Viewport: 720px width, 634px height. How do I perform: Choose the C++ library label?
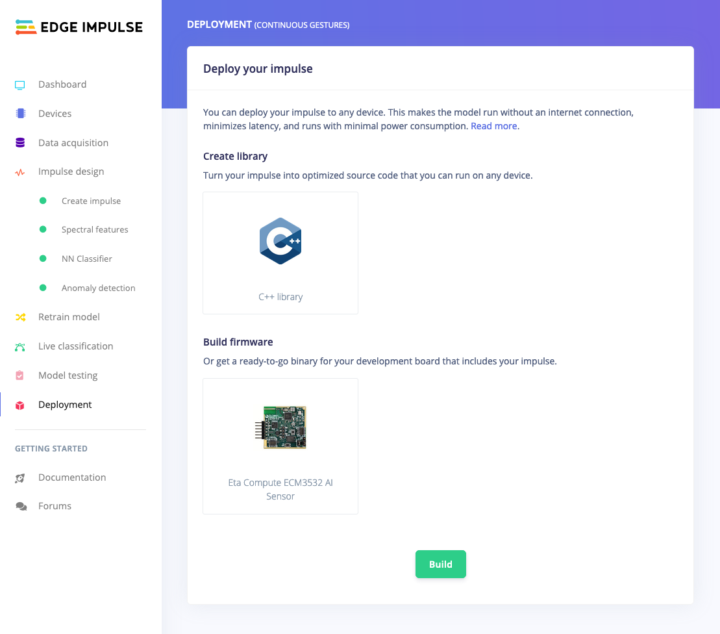[280, 297]
